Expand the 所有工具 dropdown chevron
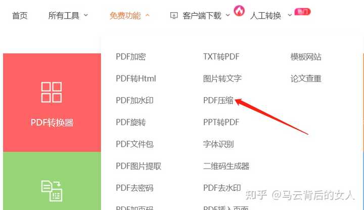This screenshot has height=210, width=364. [86, 15]
